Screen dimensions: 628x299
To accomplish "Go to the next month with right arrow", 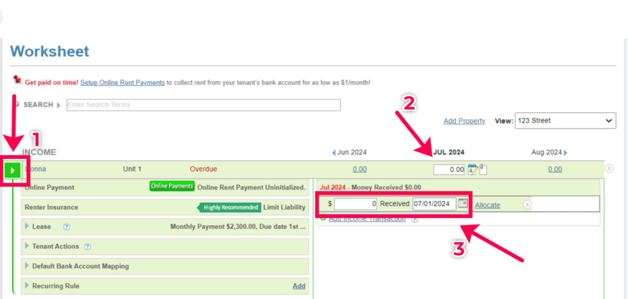I will point(565,152).
